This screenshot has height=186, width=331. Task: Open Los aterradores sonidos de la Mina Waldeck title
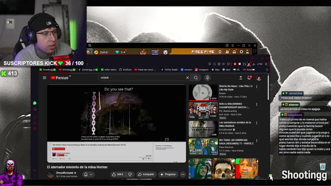coord(235,124)
